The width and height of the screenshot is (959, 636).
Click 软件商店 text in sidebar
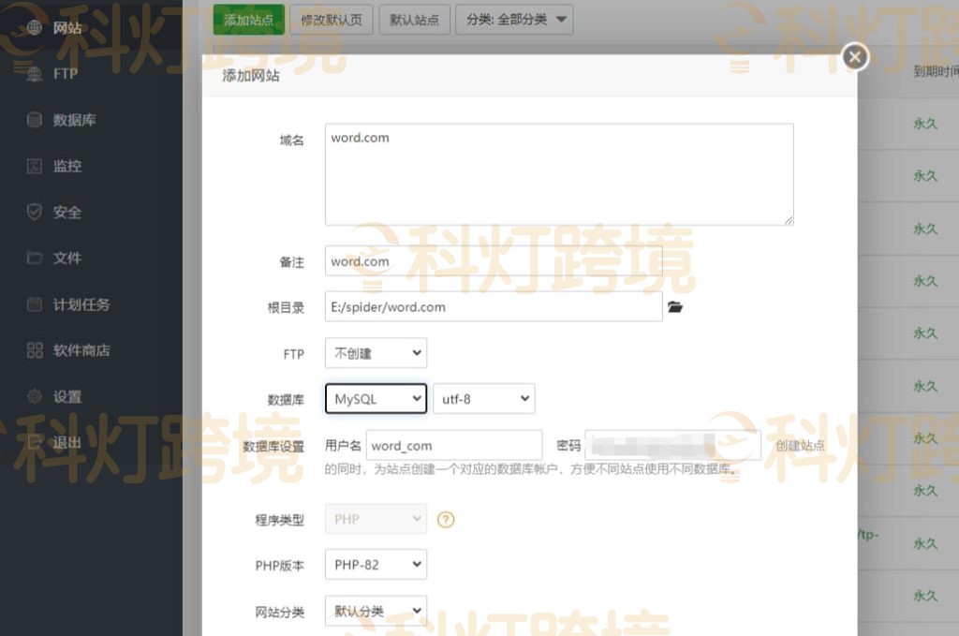81,349
